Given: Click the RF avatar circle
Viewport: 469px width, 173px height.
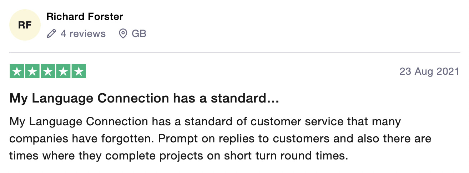Looking at the screenshot, I should click(x=25, y=25).
